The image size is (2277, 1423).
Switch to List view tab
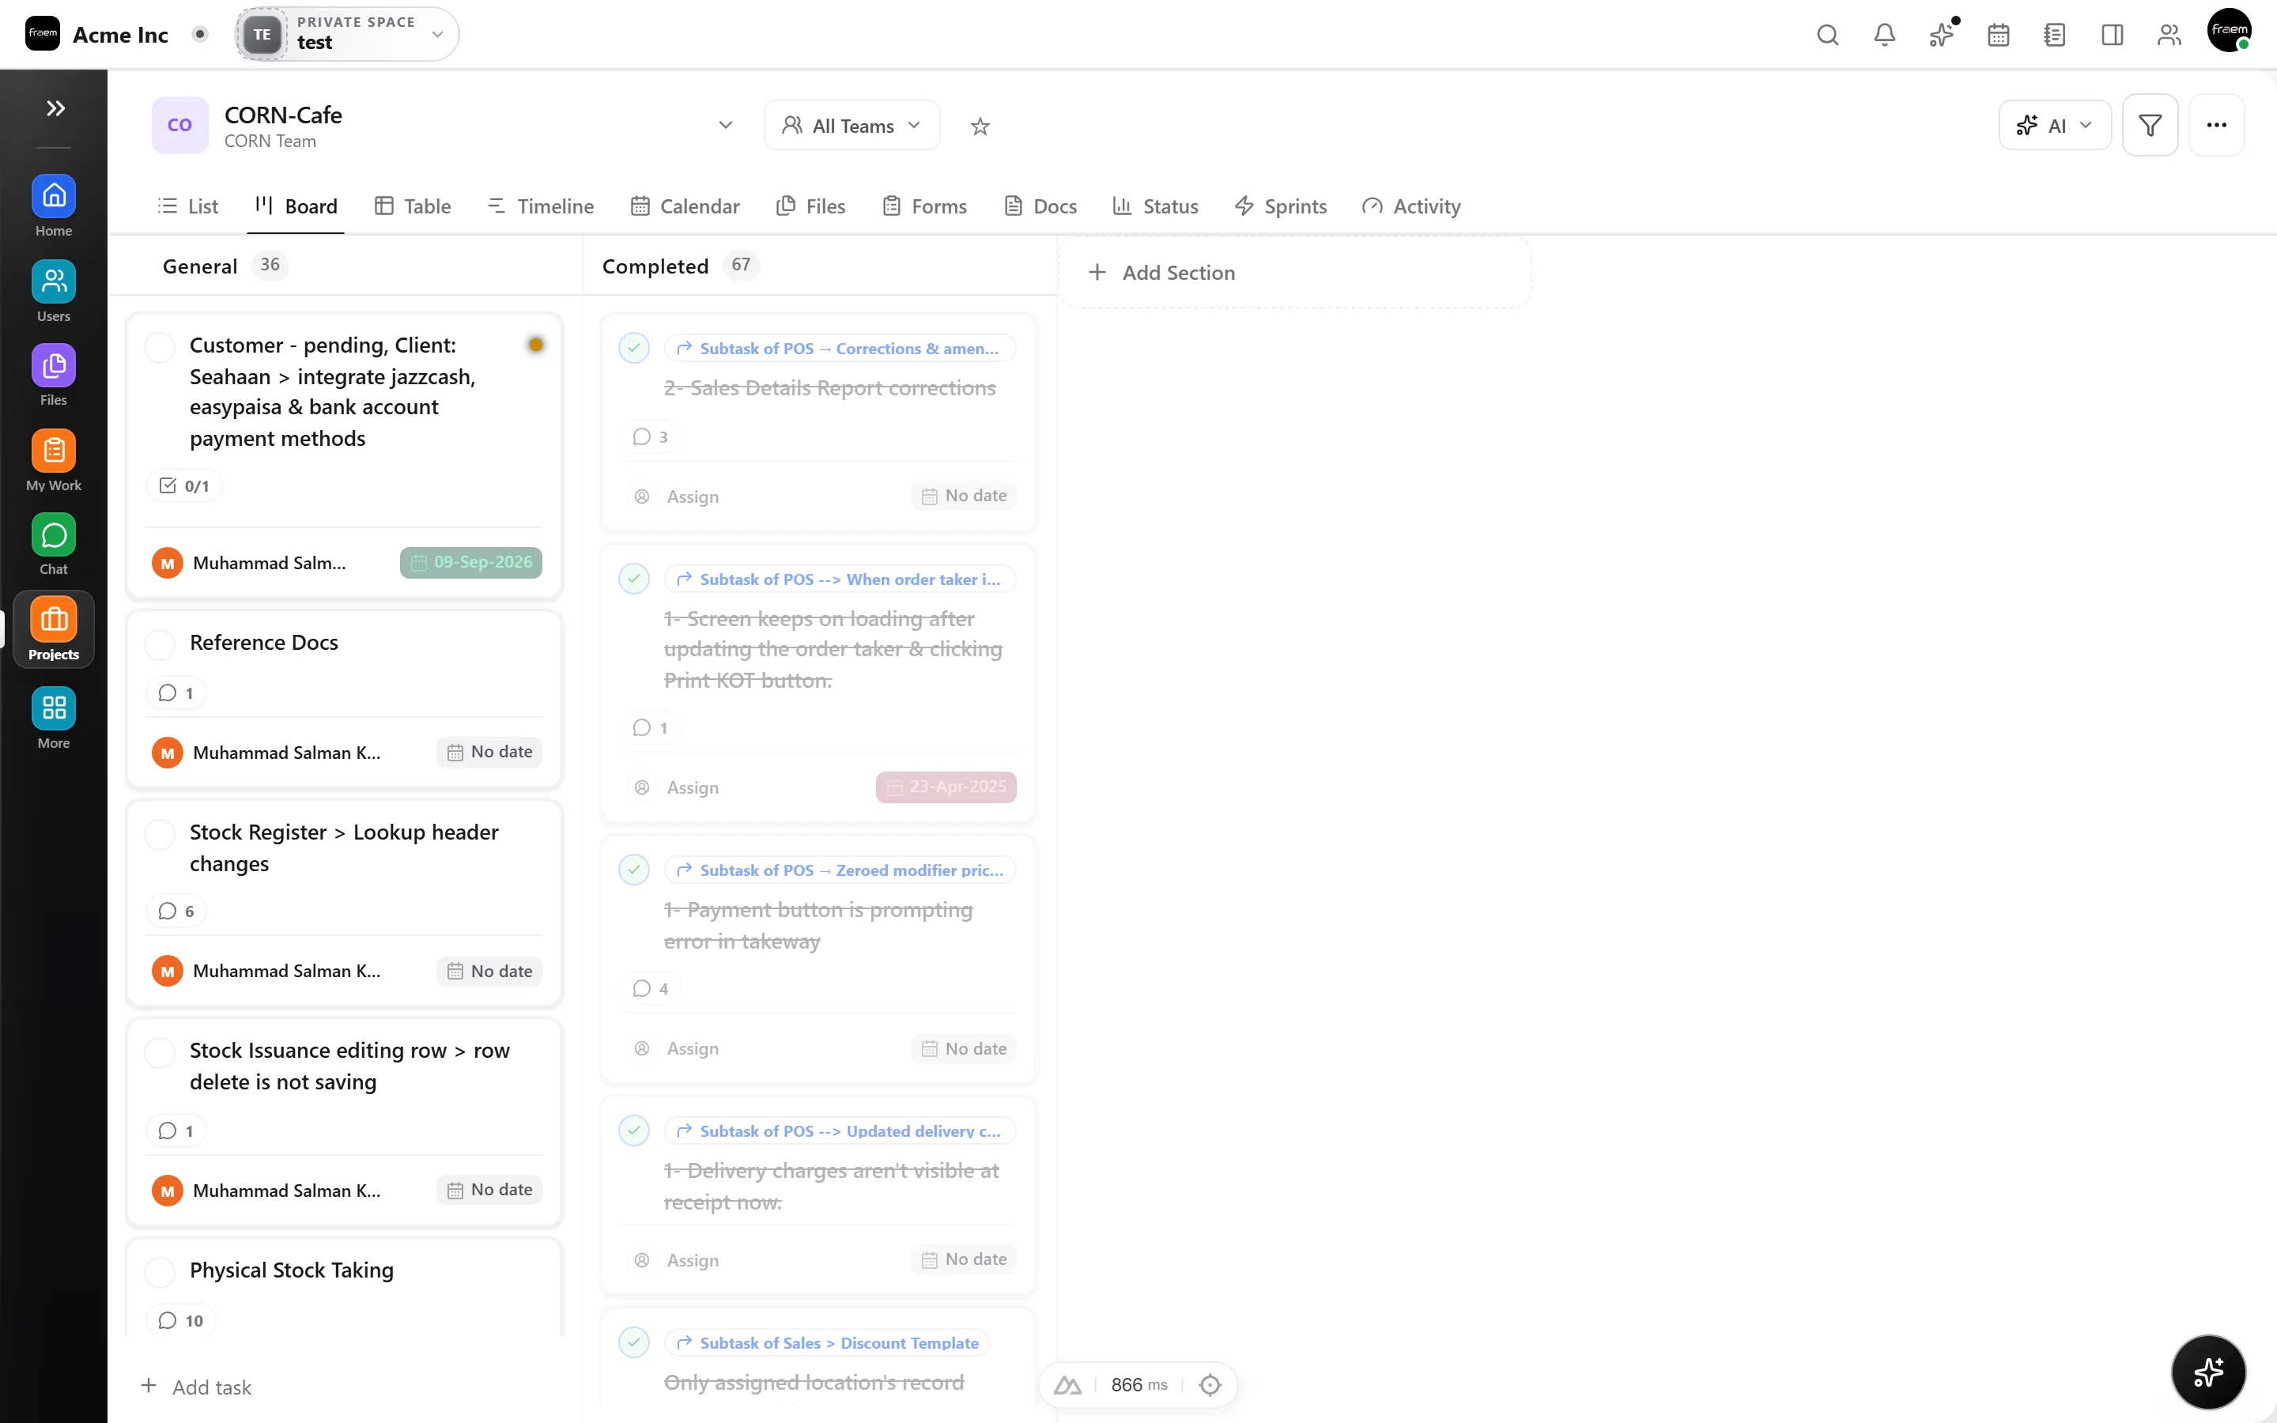click(188, 206)
